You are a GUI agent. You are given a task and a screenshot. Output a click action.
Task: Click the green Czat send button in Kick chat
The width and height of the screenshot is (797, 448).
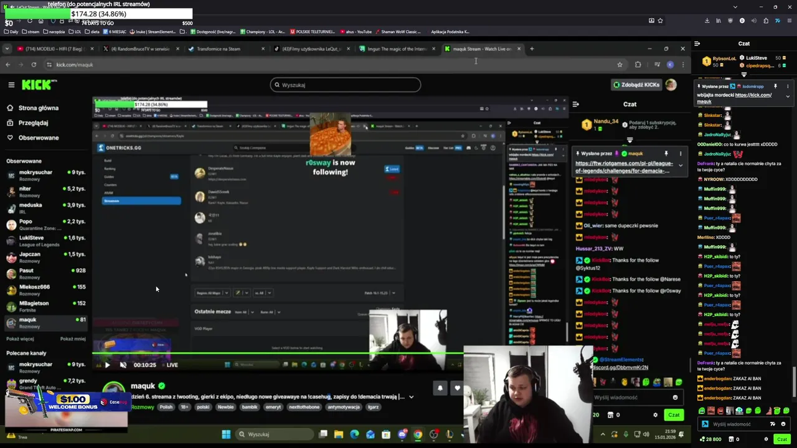[674, 415]
